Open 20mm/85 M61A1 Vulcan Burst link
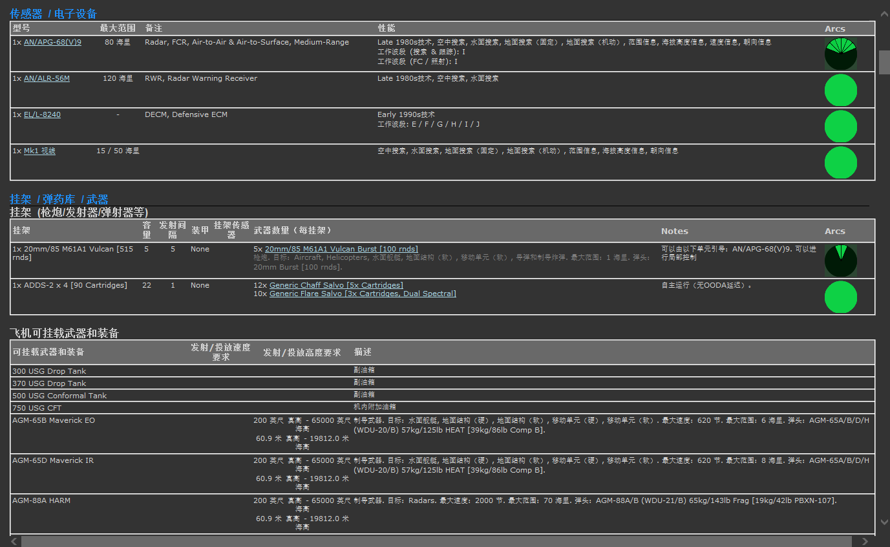Image resolution: width=890 pixels, height=547 pixels. click(x=341, y=249)
